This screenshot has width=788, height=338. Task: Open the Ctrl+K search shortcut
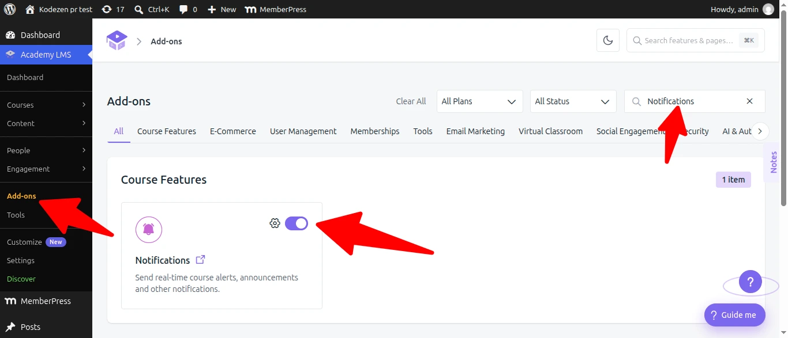[151, 9]
